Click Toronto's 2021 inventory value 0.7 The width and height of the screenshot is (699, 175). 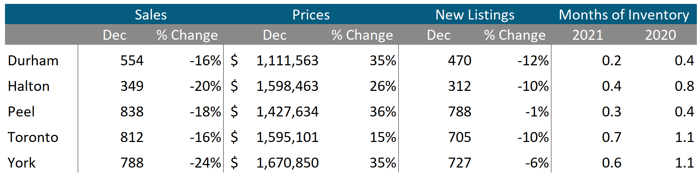coord(611,137)
